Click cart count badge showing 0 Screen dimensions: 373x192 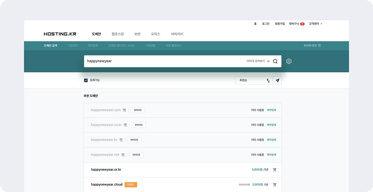tap(302, 24)
